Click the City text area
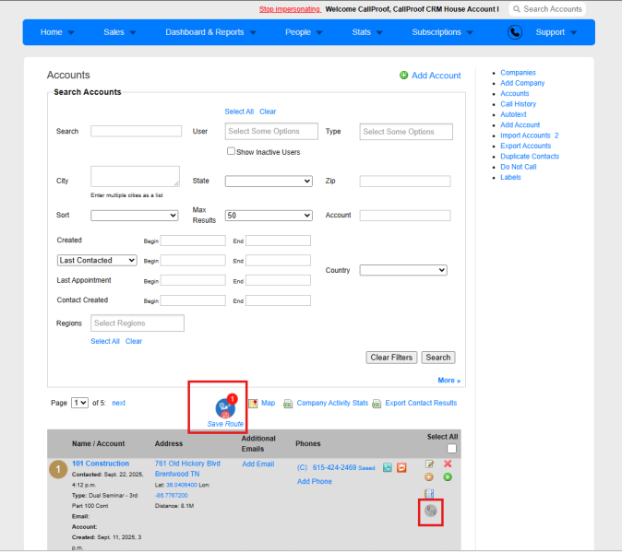The width and height of the screenshot is (622, 552). pyautogui.click(x=135, y=177)
